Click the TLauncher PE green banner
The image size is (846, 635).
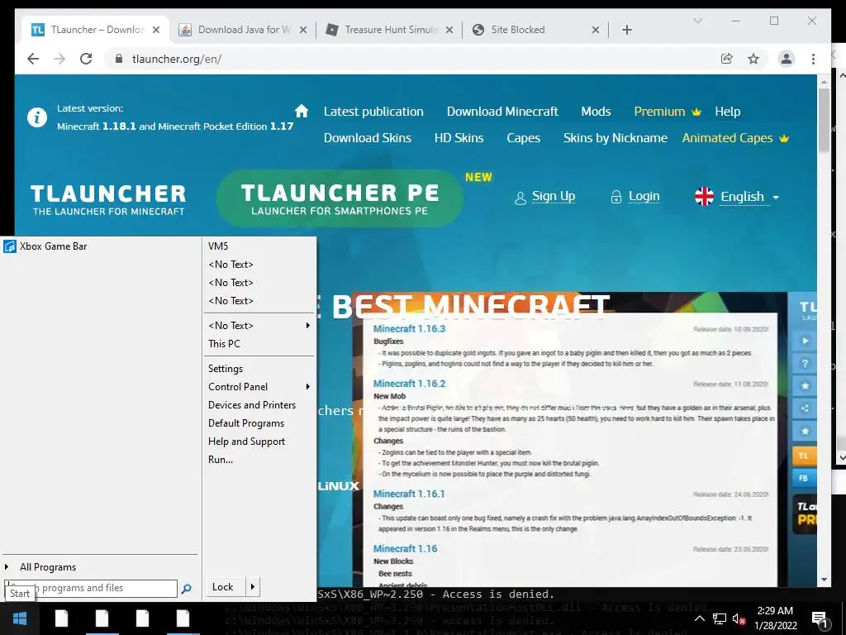coord(340,198)
